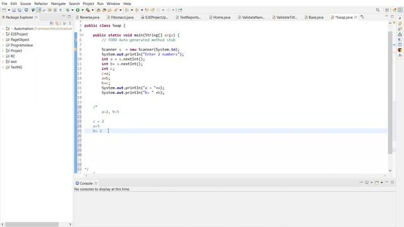
Task: Open the Source menu
Action: (25, 4)
